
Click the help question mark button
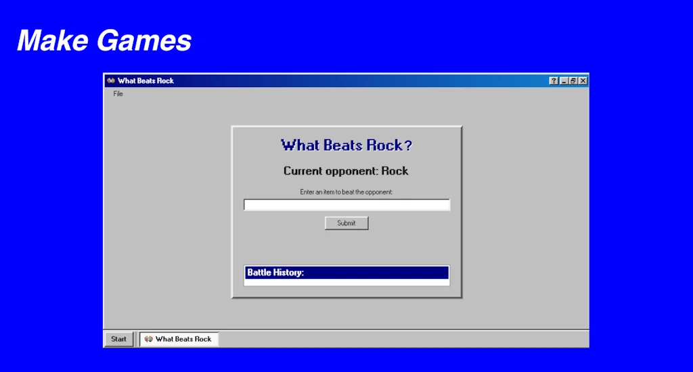pyautogui.click(x=554, y=80)
